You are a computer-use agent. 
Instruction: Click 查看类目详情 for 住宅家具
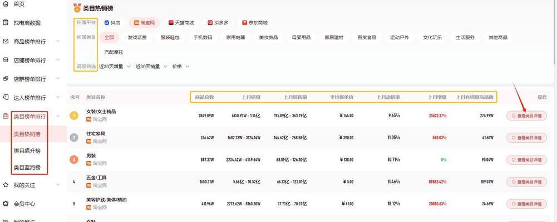(526, 138)
